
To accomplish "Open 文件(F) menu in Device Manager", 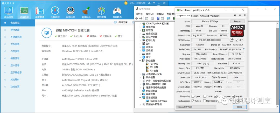I will click(139, 14).
